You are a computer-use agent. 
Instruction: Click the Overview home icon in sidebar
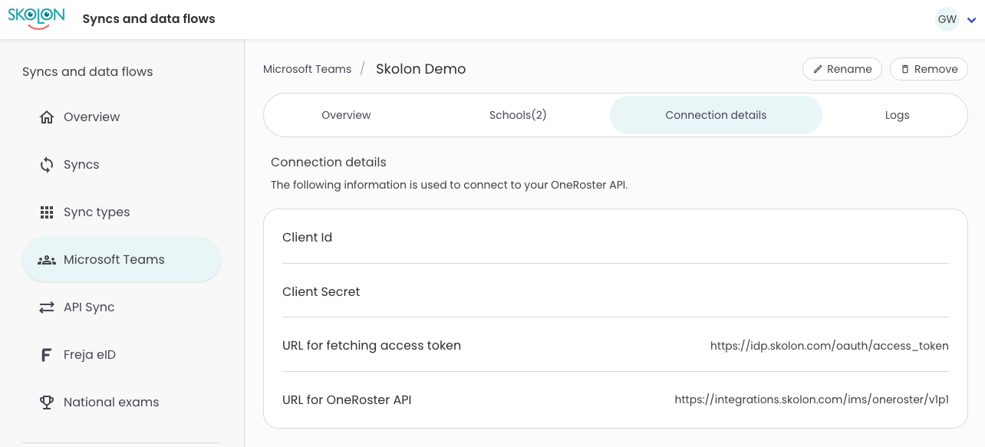[47, 117]
